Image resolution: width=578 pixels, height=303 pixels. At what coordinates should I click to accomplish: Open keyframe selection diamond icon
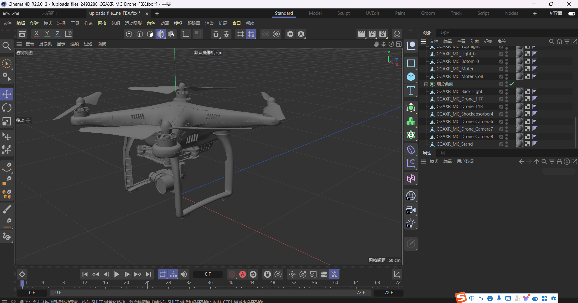tap(22, 274)
